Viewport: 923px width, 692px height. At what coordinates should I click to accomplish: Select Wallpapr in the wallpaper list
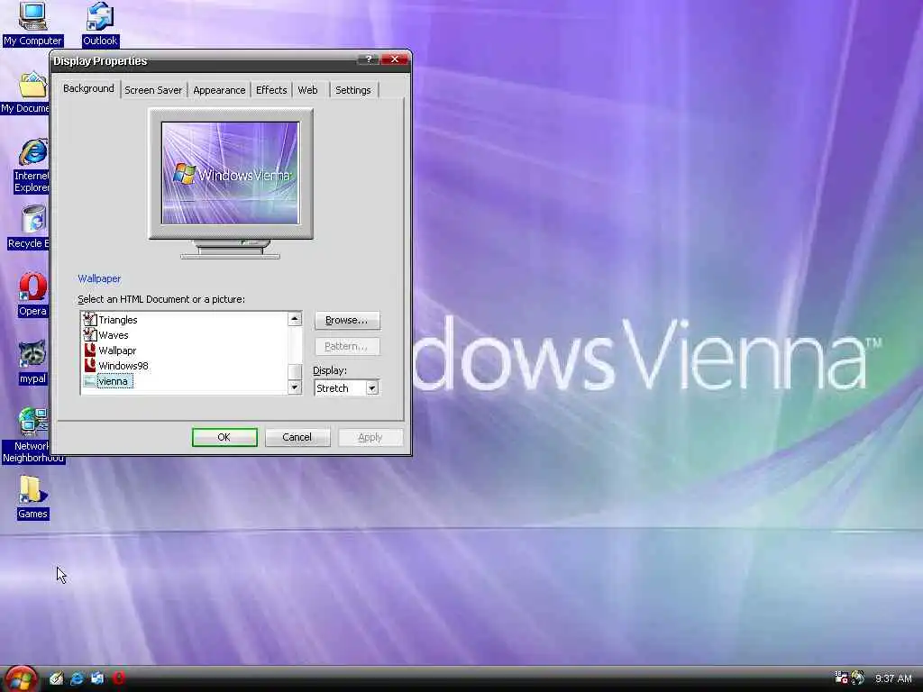click(117, 351)
